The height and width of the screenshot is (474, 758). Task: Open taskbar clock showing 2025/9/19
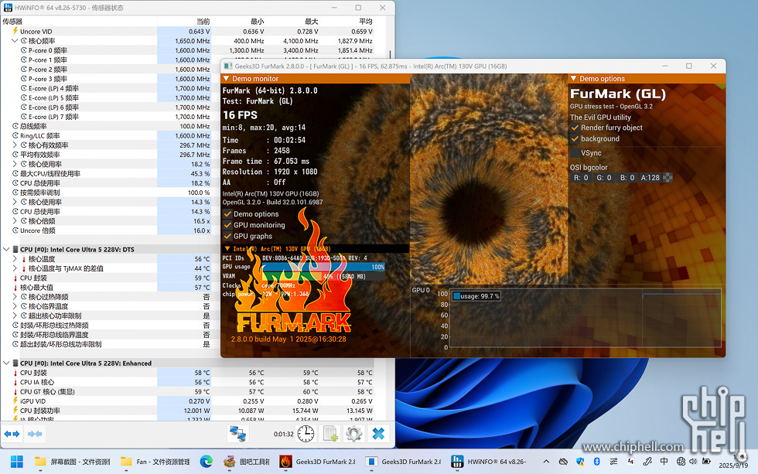[733, 462]
